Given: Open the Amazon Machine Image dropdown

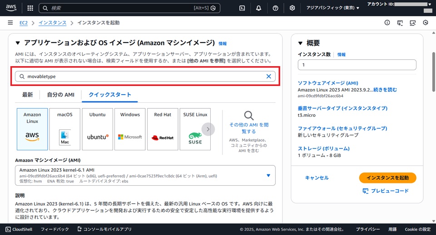Looking at the screenshot, I should click(268, 176).
